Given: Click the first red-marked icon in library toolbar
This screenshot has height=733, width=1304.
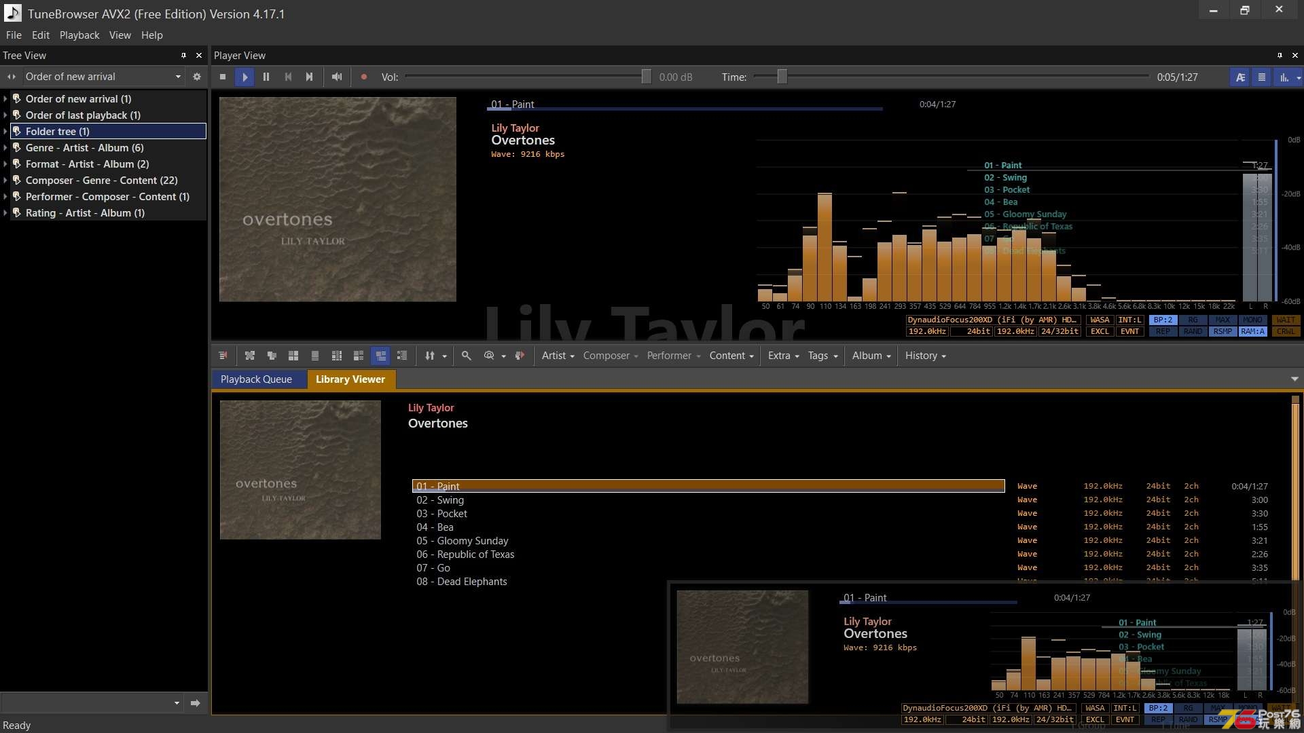Looking at the screenshot, I should [x=223, y=356].
